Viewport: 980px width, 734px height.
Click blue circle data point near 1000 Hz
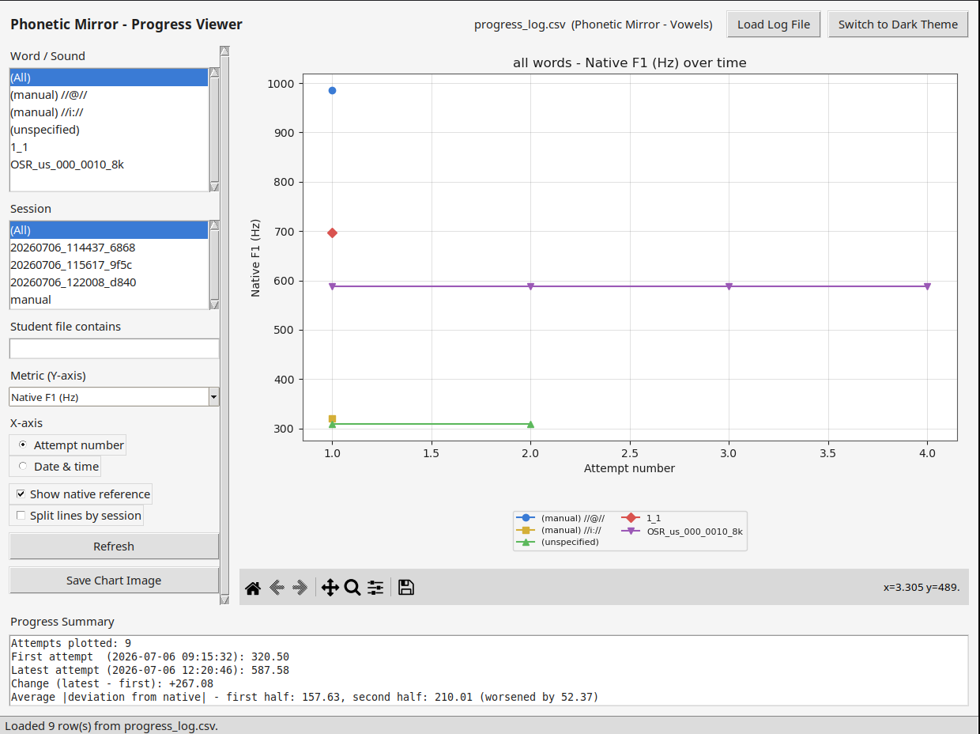pyautogui.click(x=332, y=91)
